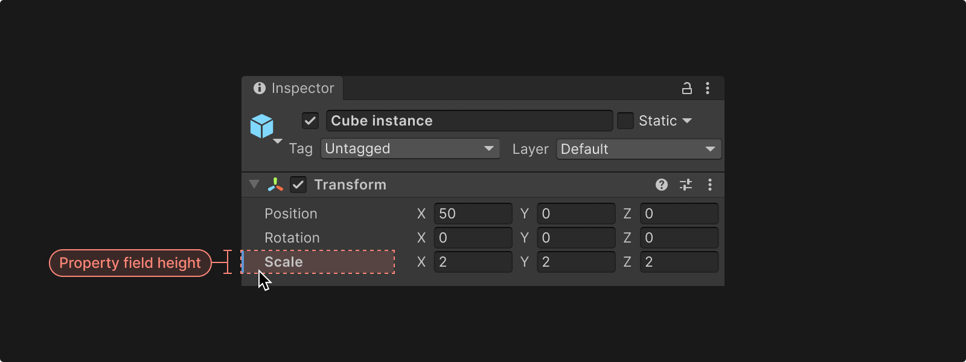Enable the Static checkbox
Image resolution: width=966 pixels, height=362 pixels.
pos(625,121)
